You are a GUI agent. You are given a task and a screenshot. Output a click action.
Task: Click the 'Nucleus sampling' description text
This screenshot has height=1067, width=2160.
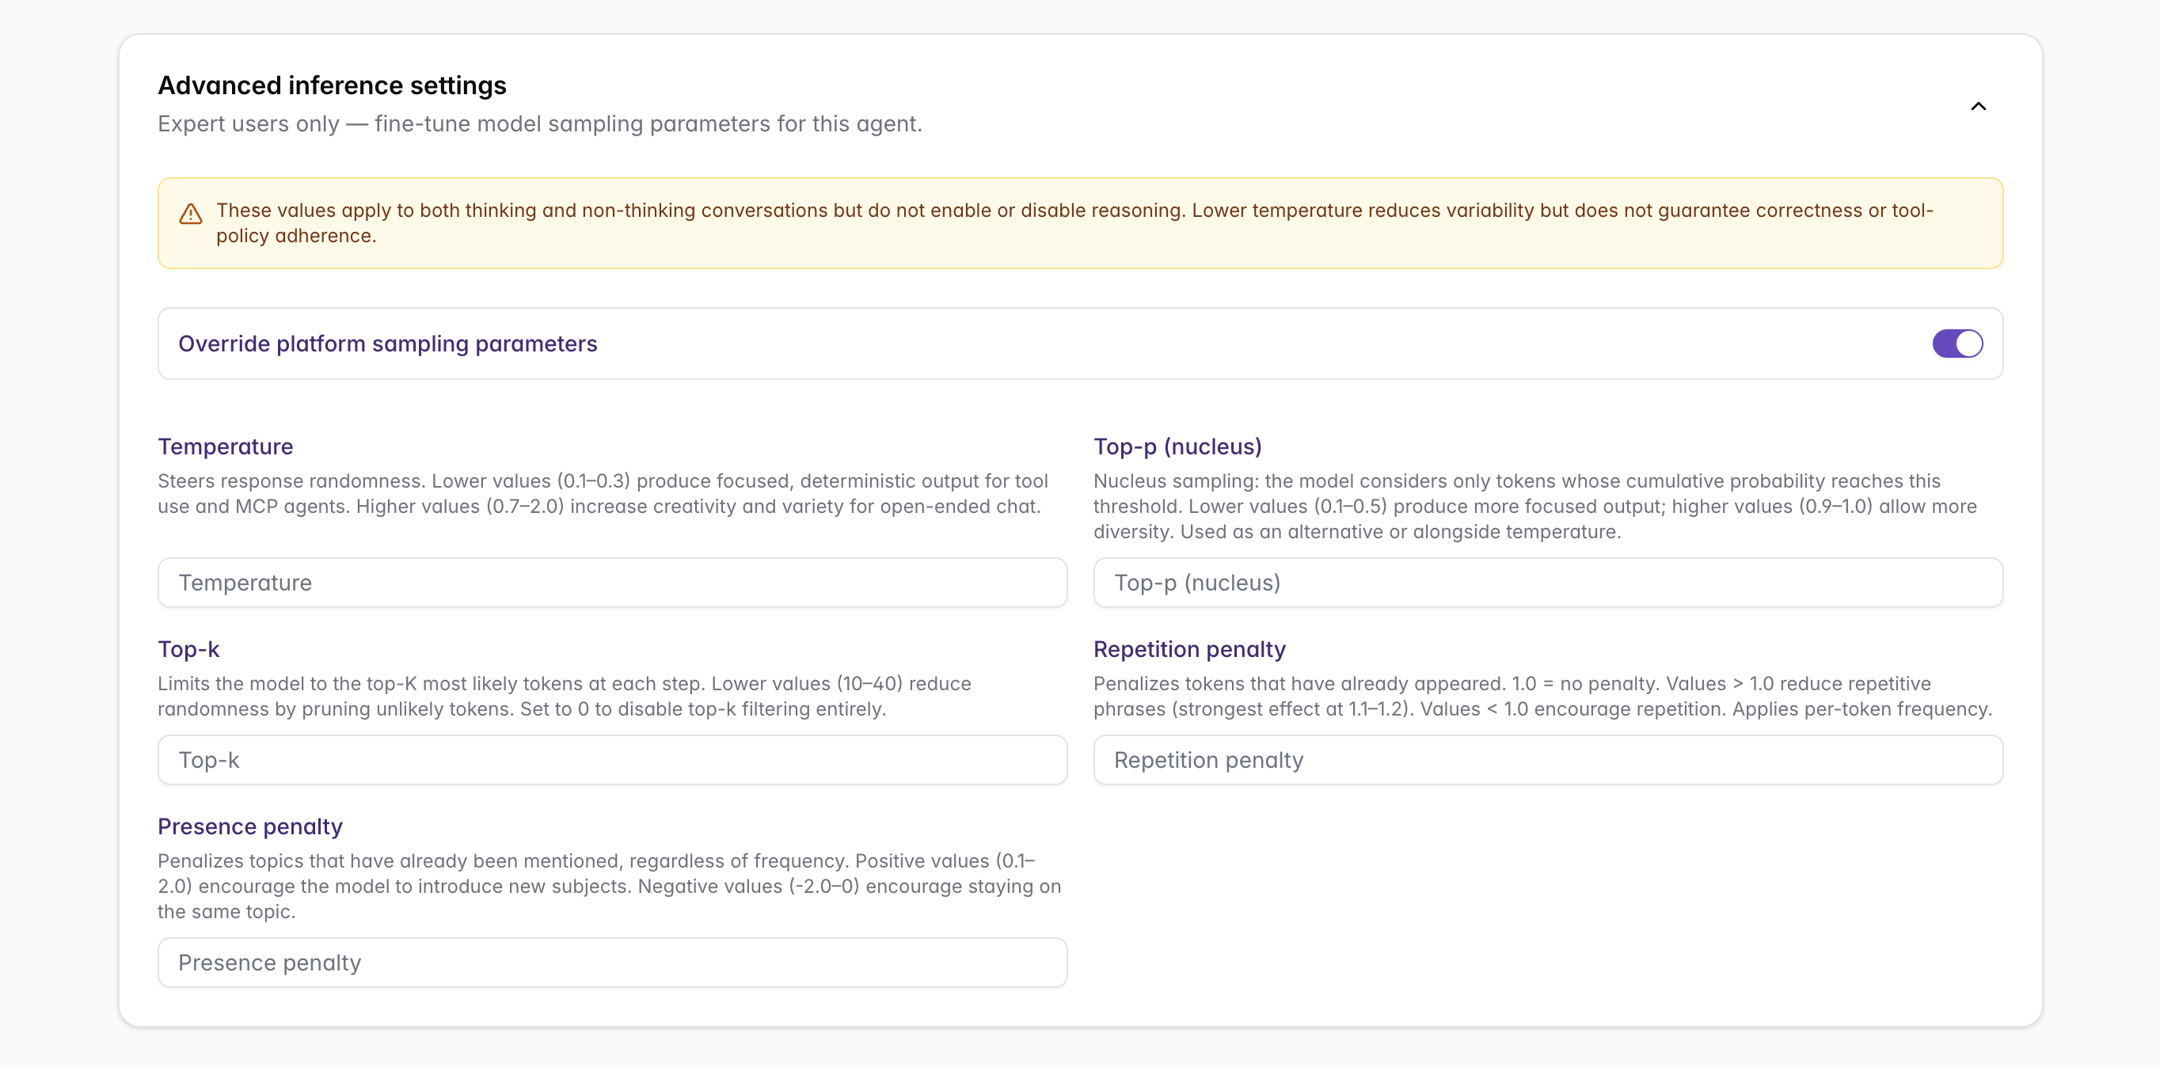(x=1534, y=507)
